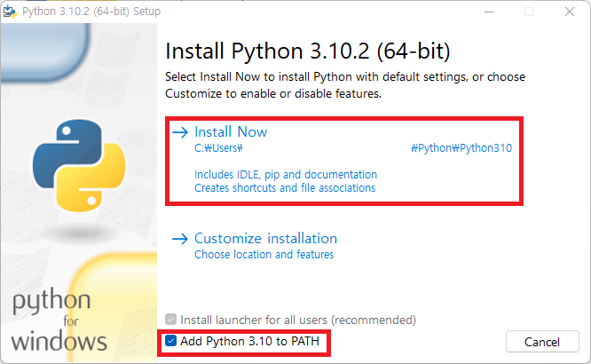
Task: Click Install Now option
Action: [231, 131]
